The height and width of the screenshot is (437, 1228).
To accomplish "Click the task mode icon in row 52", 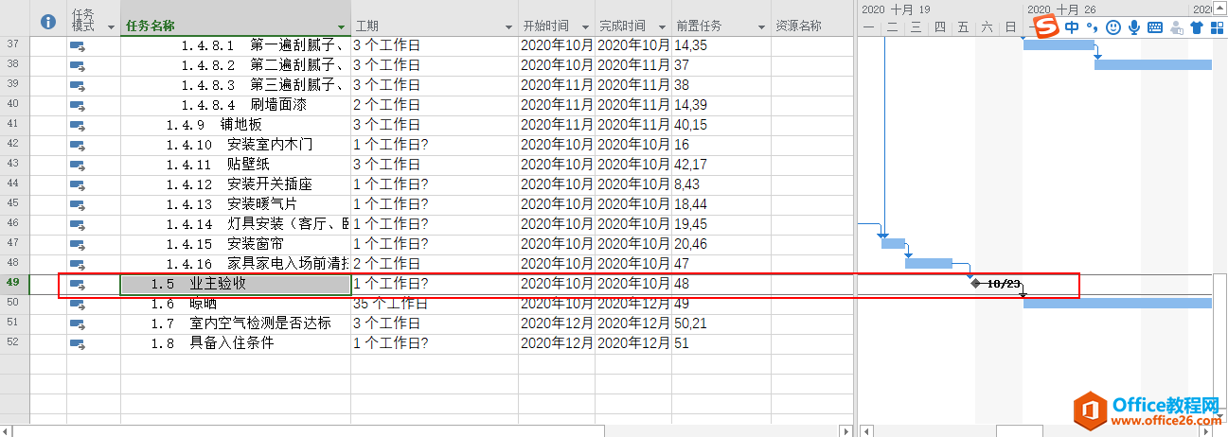I will tap(78, 343).
